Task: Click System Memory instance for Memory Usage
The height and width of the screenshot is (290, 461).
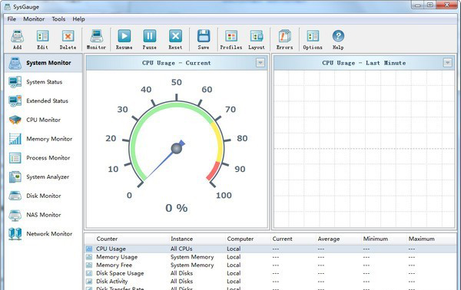Action: [192, 257]
